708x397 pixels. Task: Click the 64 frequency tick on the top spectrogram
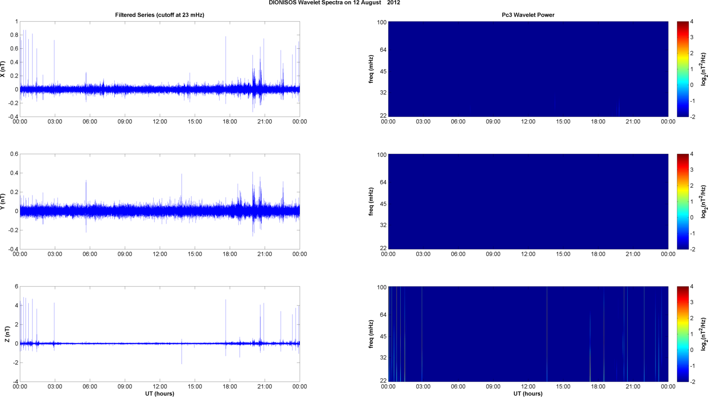pyautogui.click(x=383, y=50)
